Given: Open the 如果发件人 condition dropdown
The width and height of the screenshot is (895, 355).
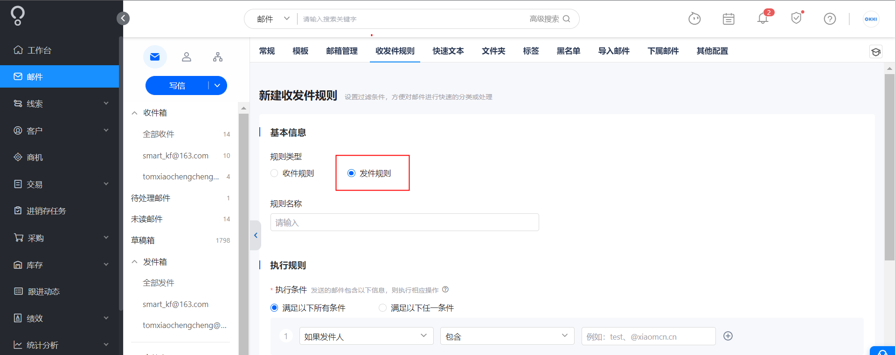Looking at the screenshot, I should tap(367, 336).
